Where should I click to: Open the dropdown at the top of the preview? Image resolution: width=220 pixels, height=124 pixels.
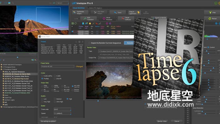point(63,3)
